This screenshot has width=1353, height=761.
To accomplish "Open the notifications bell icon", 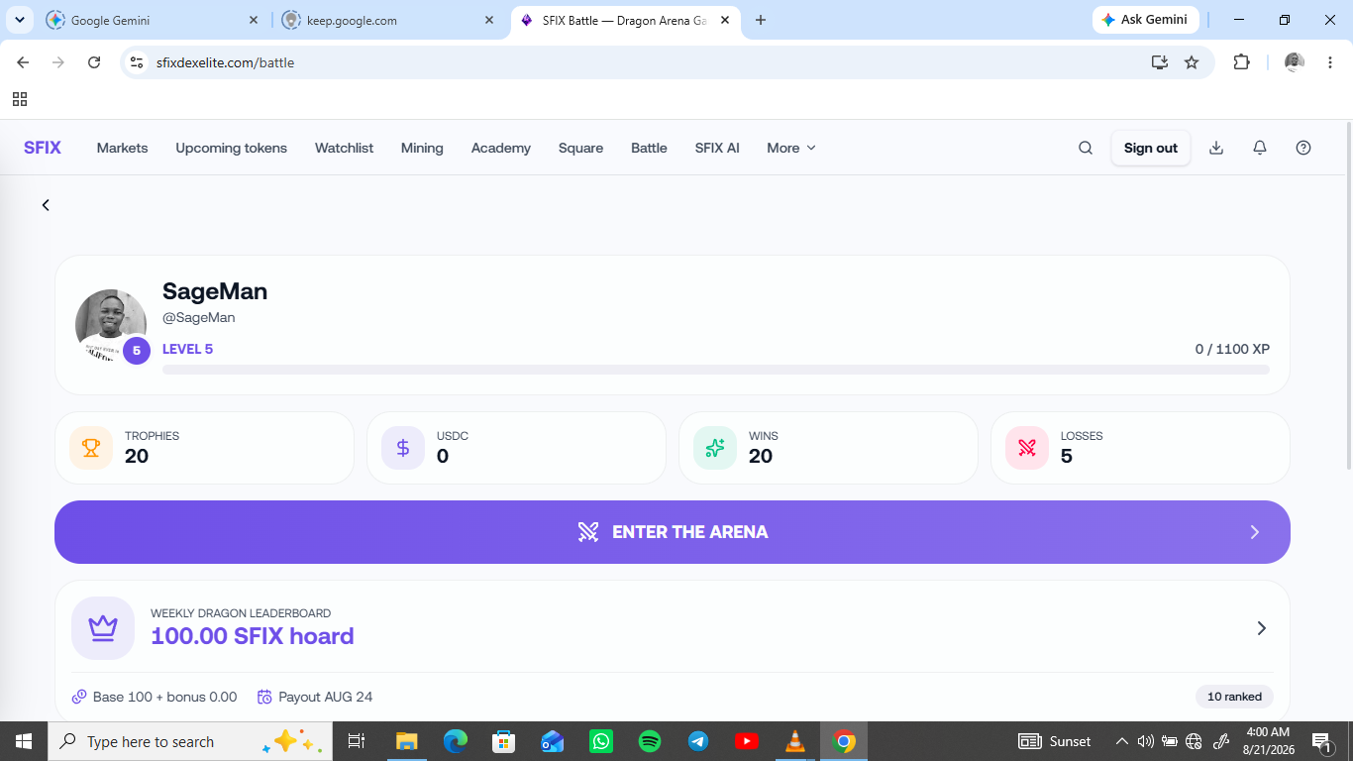I will [1260, 148].
